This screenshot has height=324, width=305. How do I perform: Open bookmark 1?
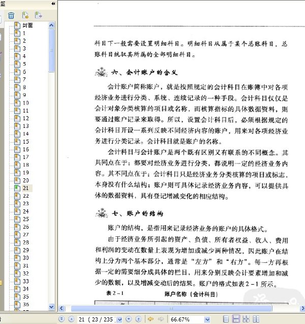[x=24, y=33]
